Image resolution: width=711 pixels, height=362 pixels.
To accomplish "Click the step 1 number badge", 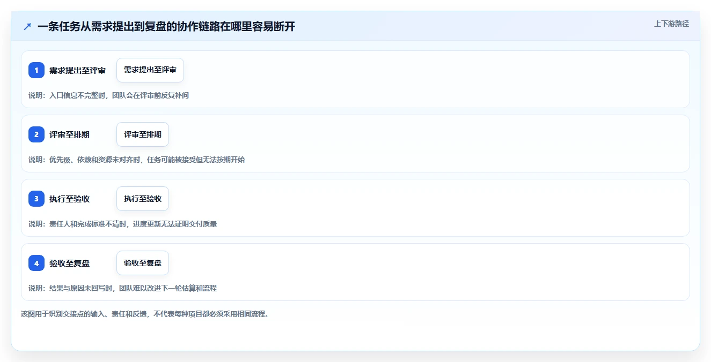I will (x=36, y=70).
